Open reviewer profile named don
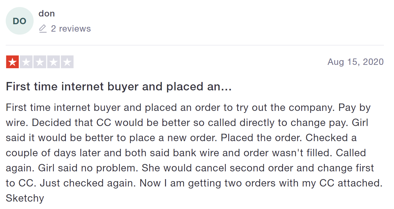394x209 pixels. (46, 13)
